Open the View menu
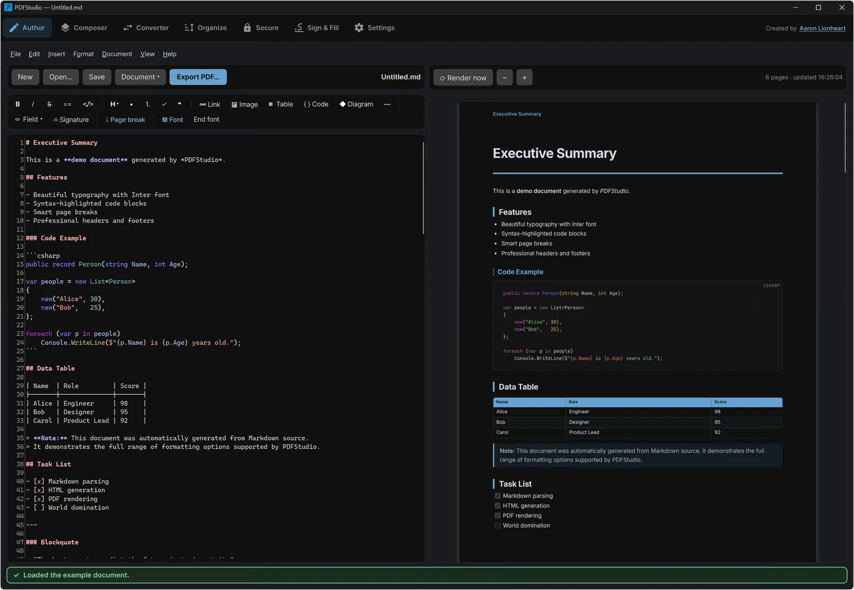854x590 pixels. [147, 54]
